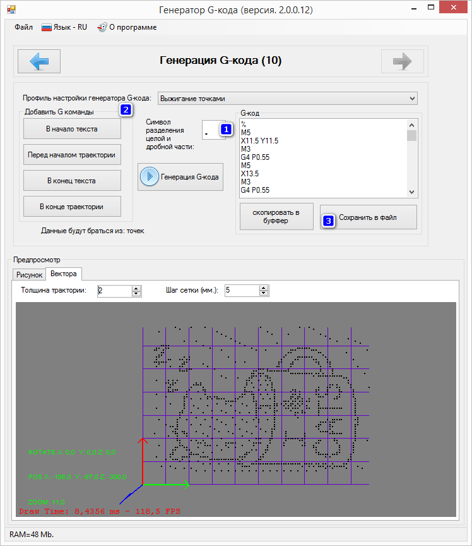Click the blue play icon for generation

pyautogui.click(x=149, y=176)
